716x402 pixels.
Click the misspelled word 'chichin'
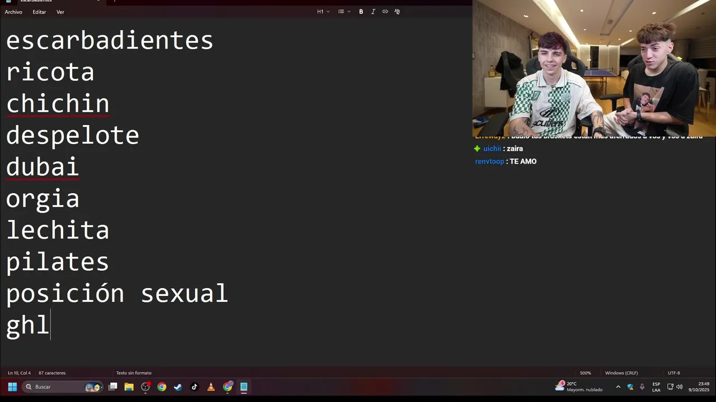pyautogui.click(x=58, y=104)
